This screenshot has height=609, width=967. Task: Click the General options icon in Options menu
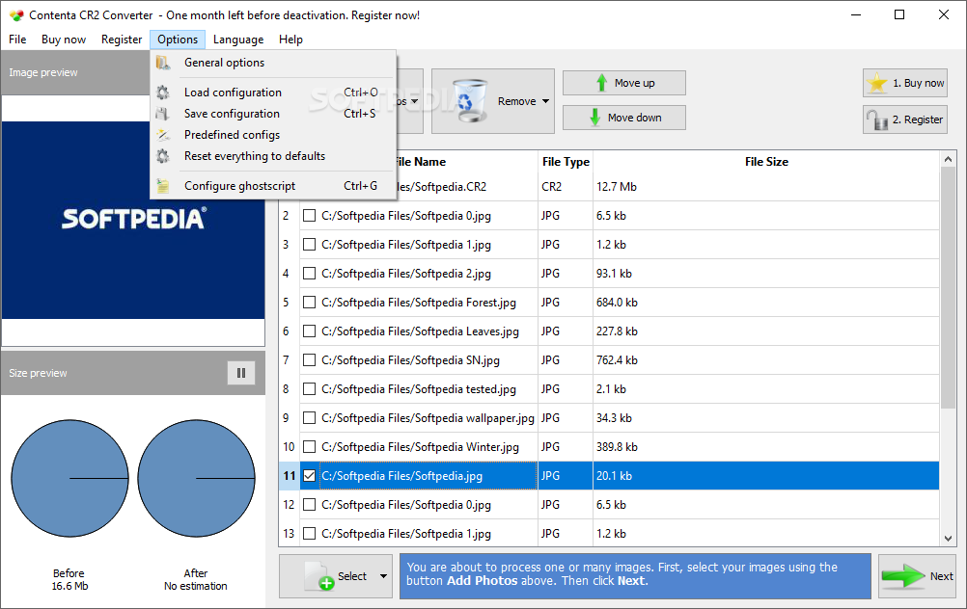pyautogui.click(x=163, y=63)
